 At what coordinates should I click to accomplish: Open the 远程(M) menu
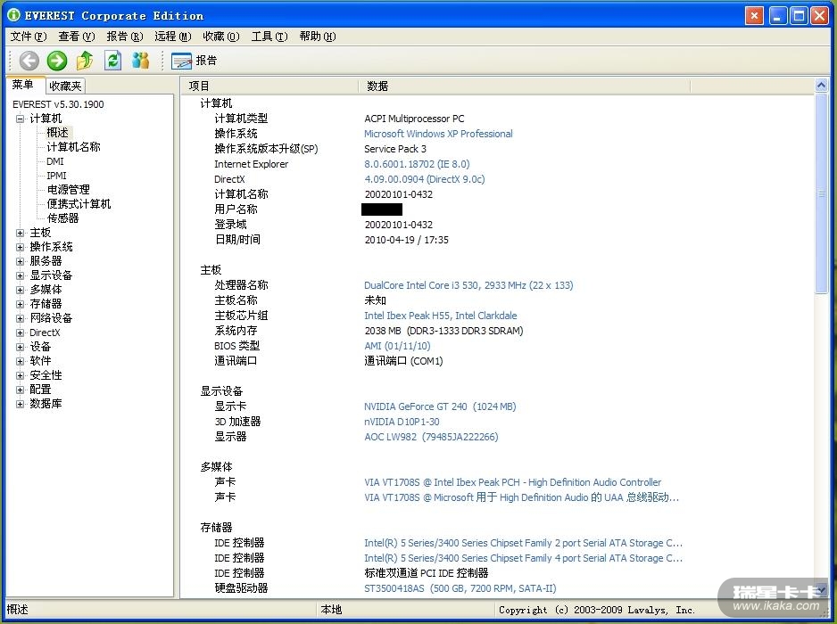click(173, 37)
